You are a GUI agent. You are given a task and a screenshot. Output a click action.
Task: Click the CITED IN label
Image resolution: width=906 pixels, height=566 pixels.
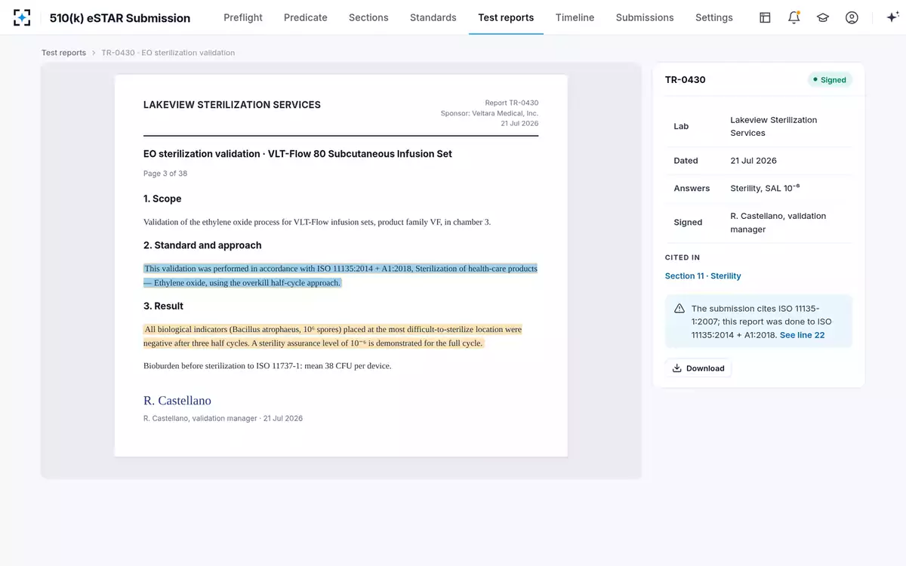tap(683, 258)
